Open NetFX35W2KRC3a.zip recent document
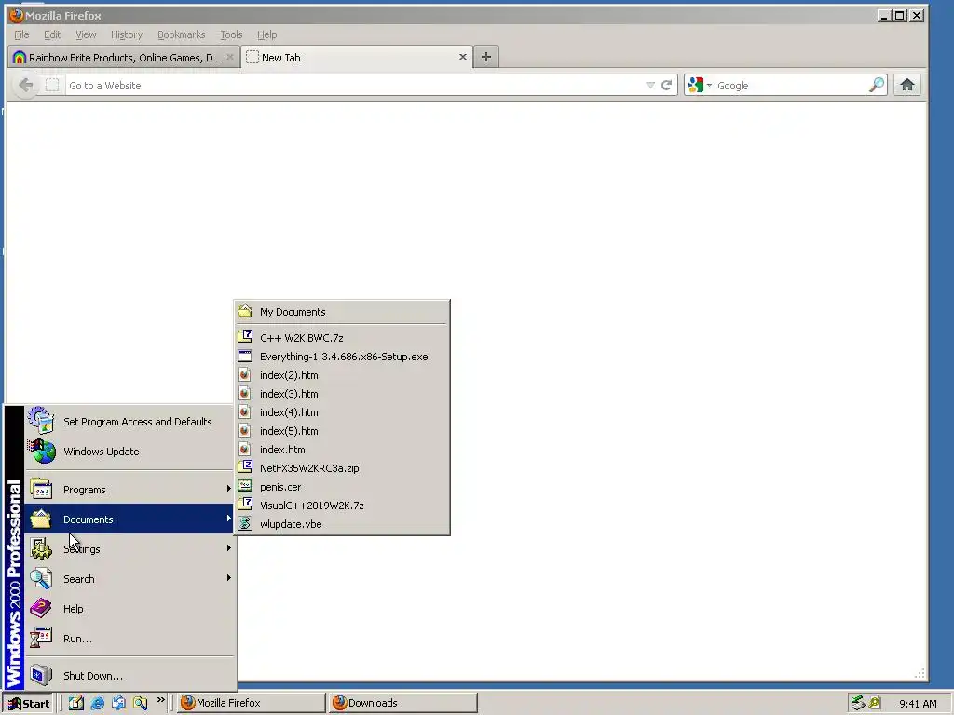This screenshot has width=954, height=715. 342,468
